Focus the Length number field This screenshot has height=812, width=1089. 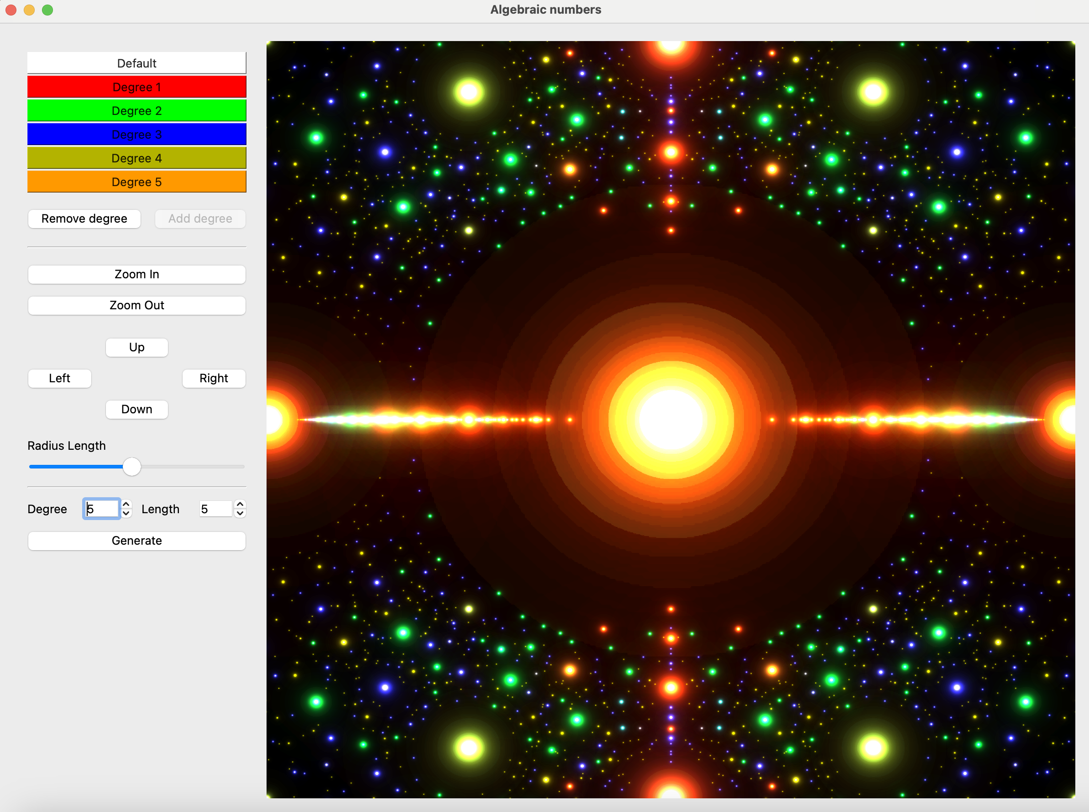pyautogui.click(x=215, y=509)
